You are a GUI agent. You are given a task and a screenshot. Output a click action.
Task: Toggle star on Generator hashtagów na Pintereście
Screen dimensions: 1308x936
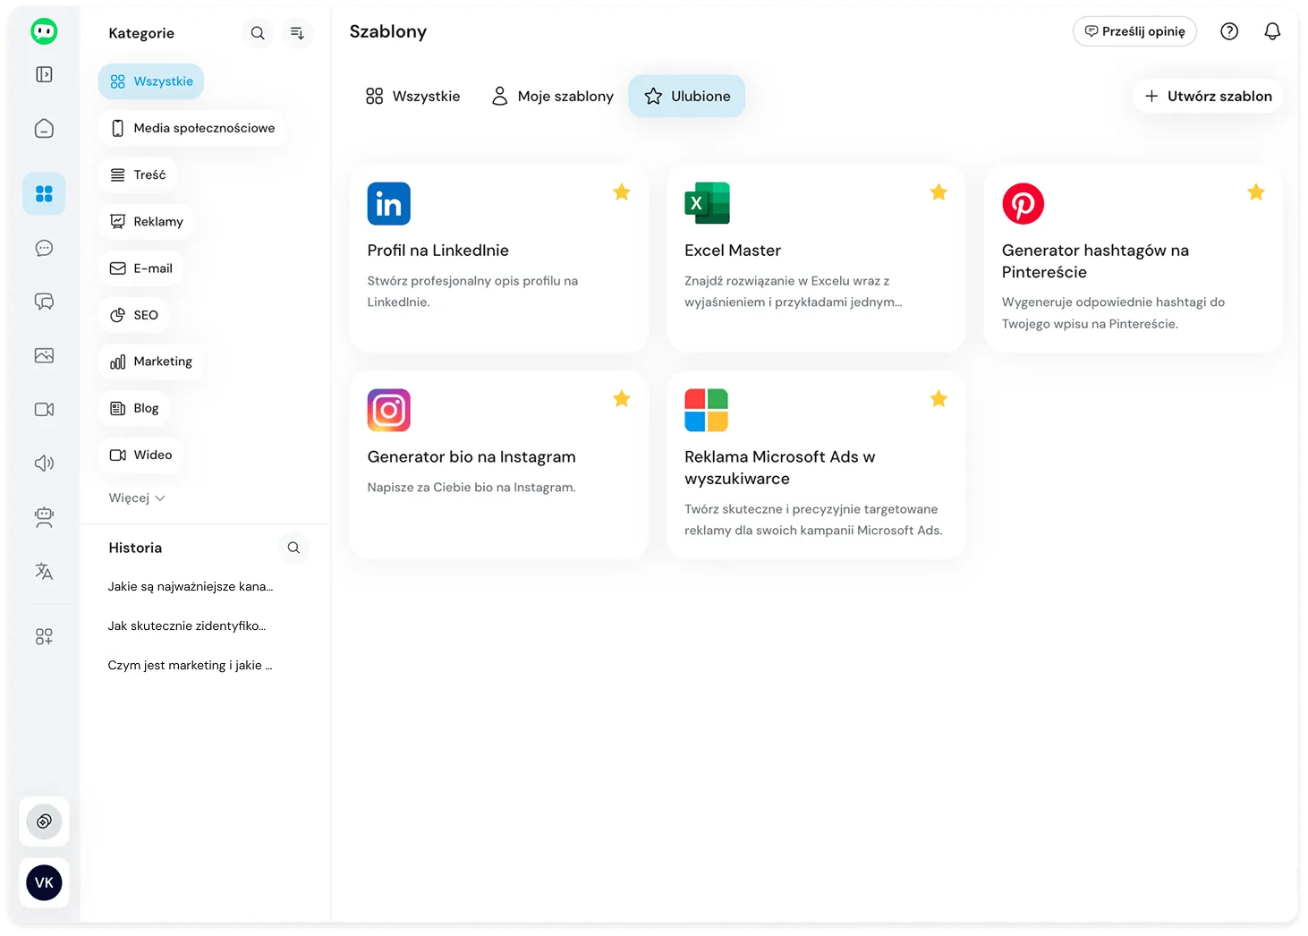click(x=1256, y=191)
